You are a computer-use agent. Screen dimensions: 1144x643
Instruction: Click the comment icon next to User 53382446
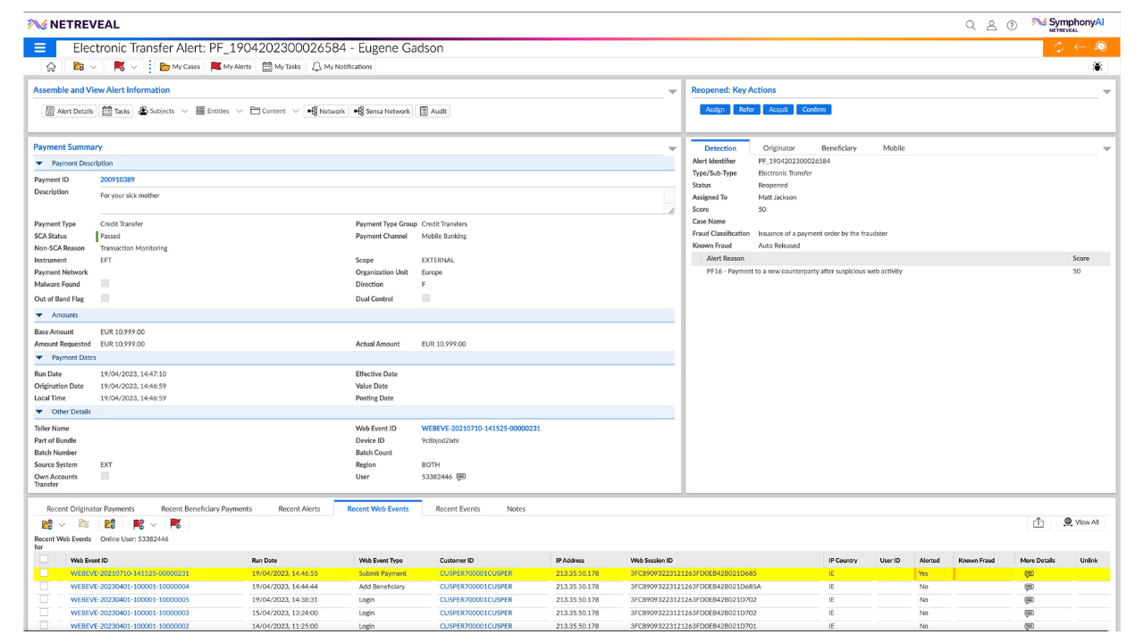(461, 477)
